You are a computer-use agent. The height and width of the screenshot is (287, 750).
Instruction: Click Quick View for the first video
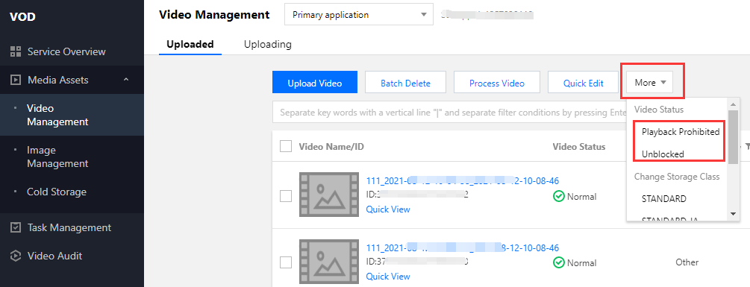[x=388, y=209]
